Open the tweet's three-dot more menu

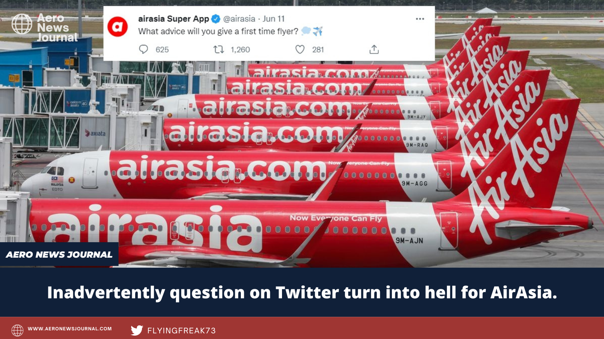[420, 19]
